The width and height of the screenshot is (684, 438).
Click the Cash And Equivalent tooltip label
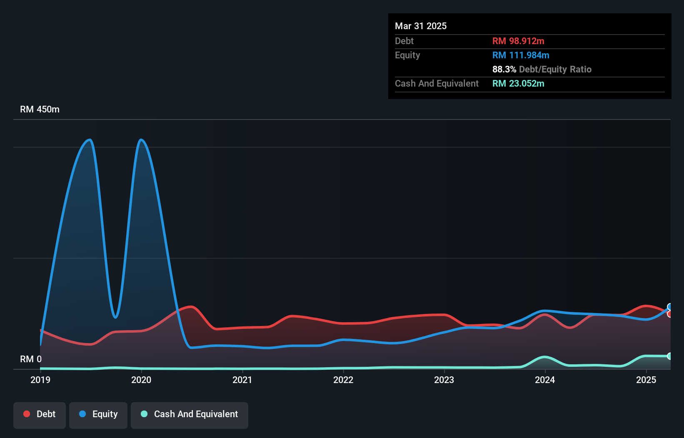click(x=437, y=84)
